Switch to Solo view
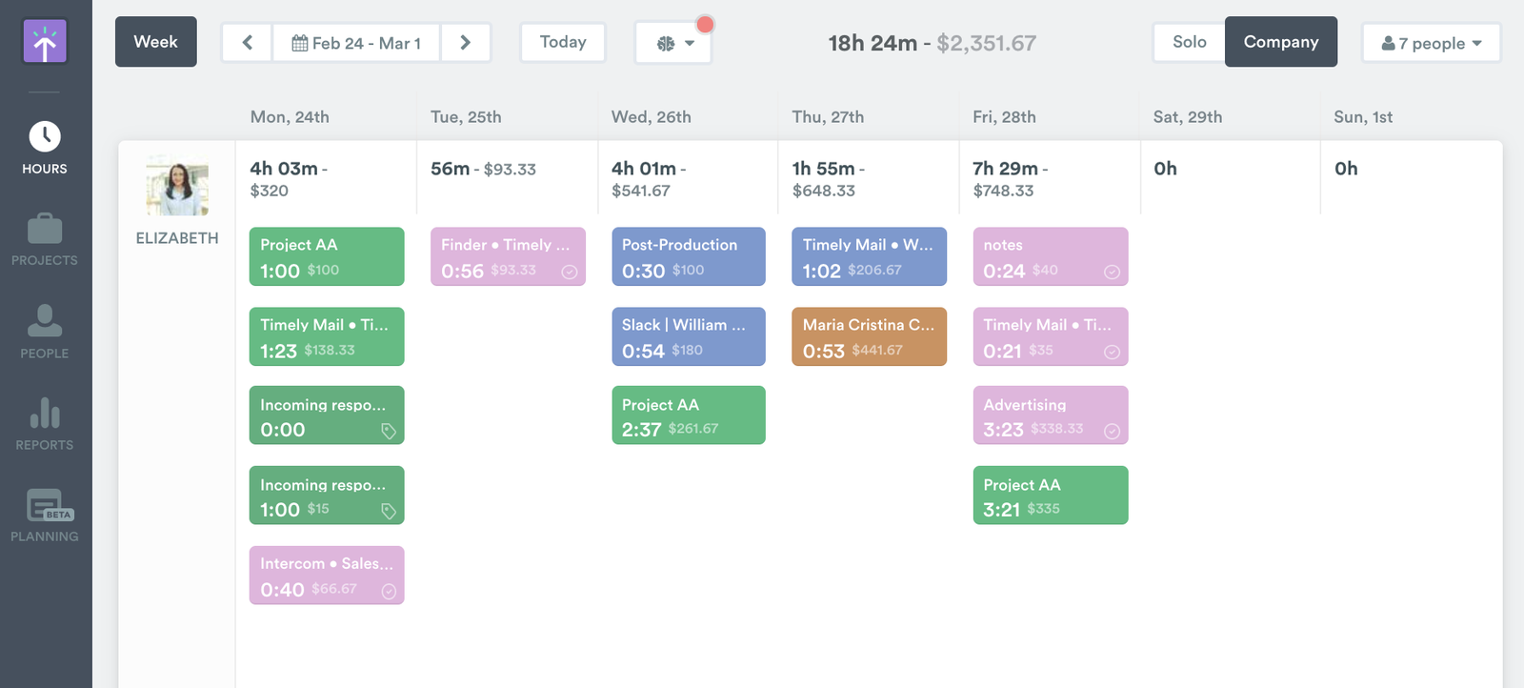 (1189, 42)
